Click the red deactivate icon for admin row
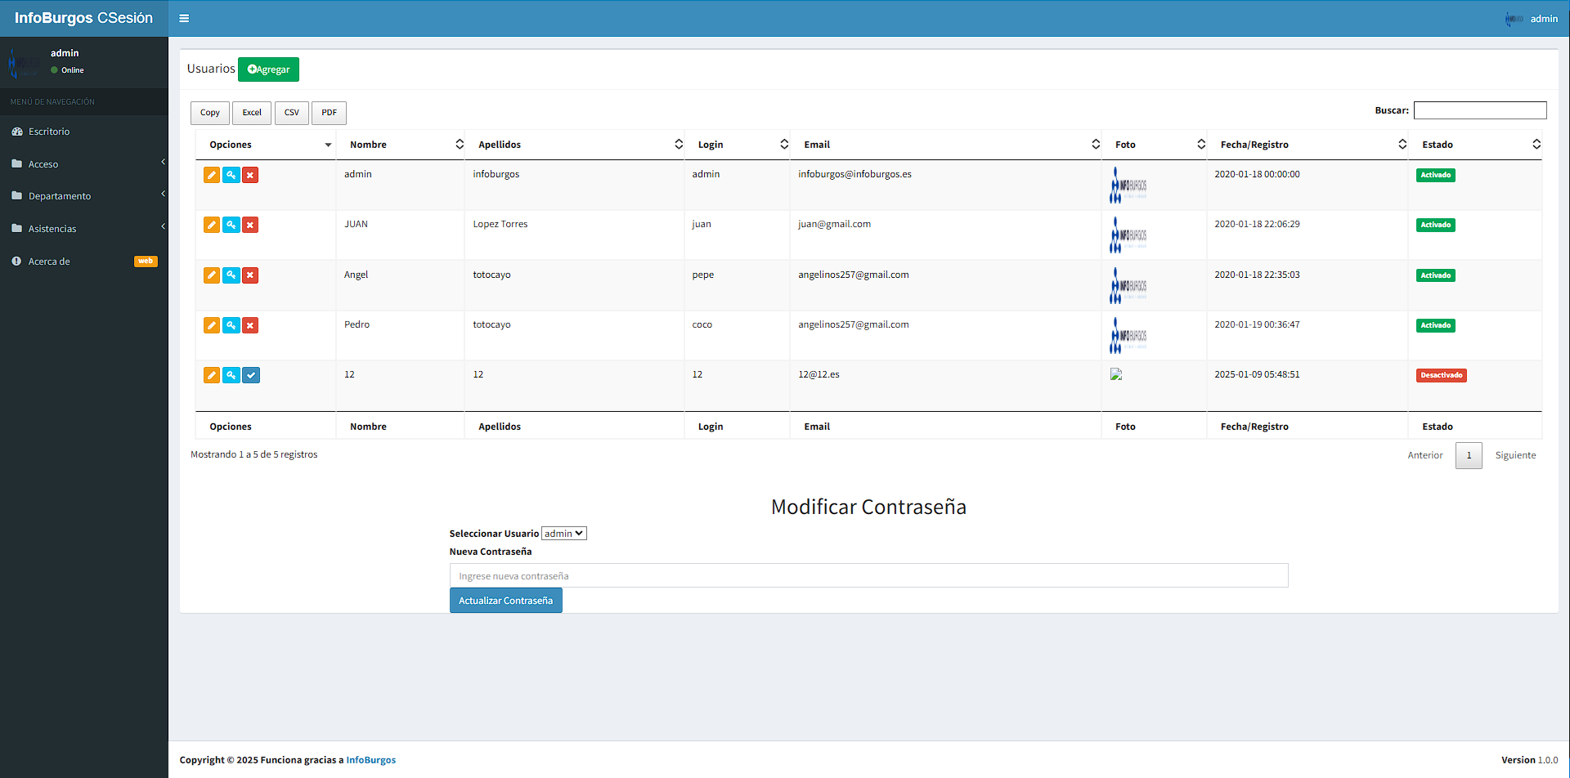 click(250, 175)
